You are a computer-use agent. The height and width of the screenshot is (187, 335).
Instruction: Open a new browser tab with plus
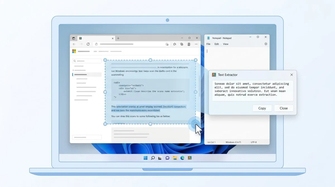click(118, 38)
